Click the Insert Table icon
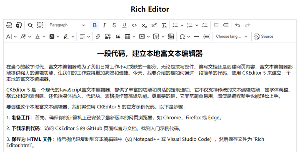 [x=127, y=37]
